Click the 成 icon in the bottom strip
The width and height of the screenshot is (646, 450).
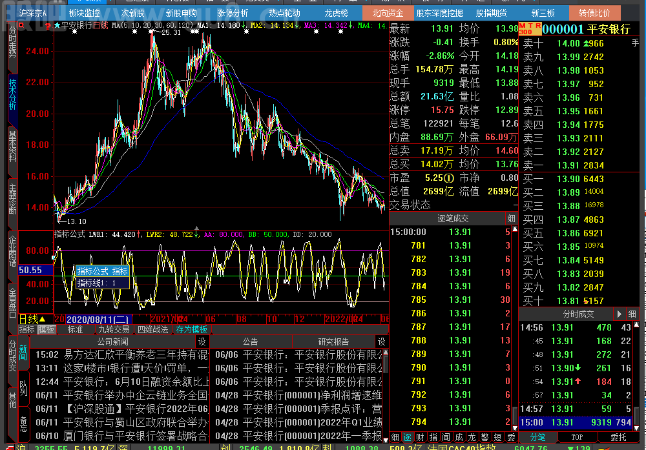(x=459, y=437)
